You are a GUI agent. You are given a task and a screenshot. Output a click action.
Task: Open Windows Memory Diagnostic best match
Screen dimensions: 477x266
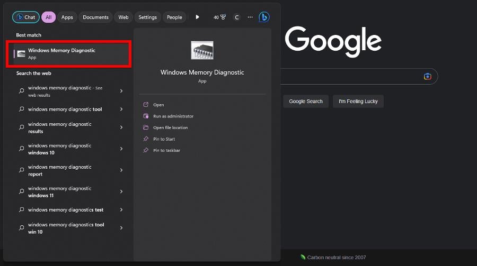click(69, 54)
